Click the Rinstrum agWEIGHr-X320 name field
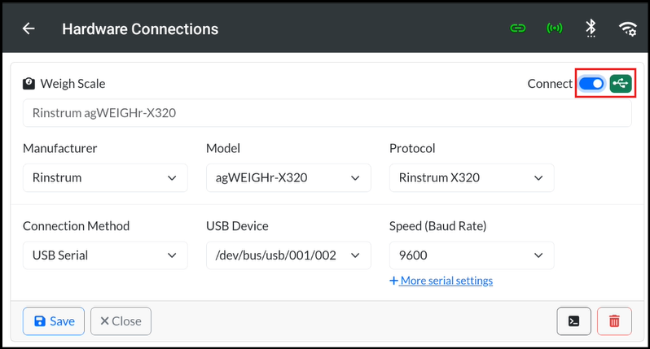Image resolution: width=650 pixels, height=349 pixels. point(327,112)
